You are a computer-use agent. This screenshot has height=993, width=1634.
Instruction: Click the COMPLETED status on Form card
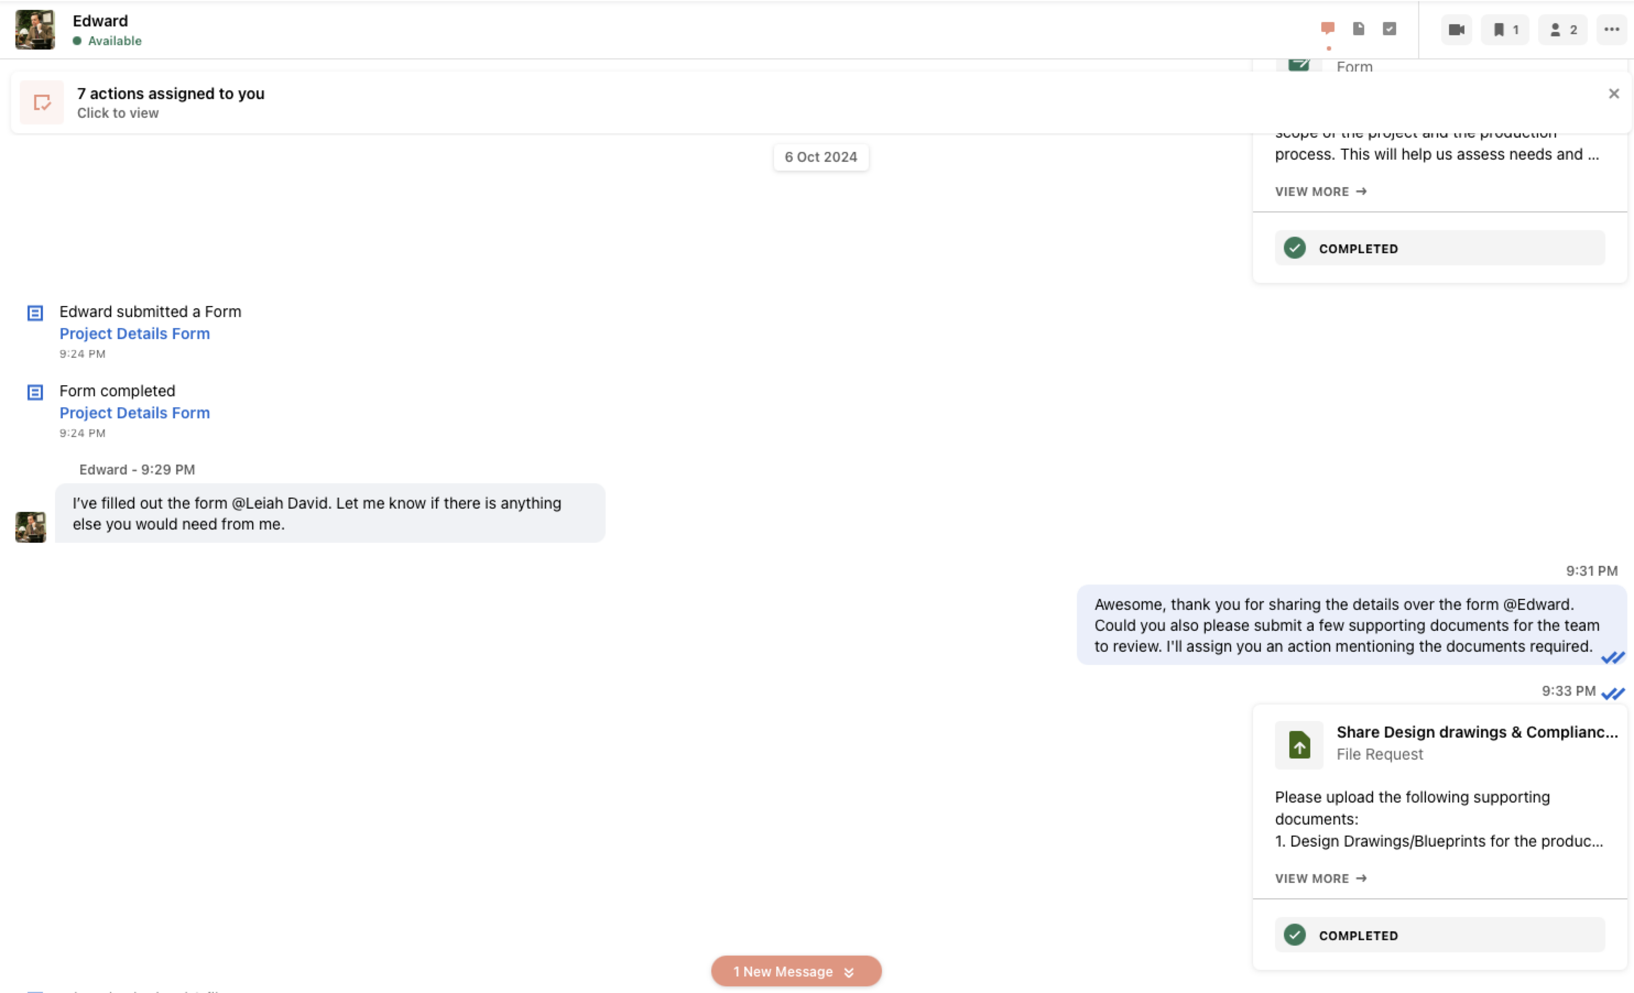coord(1440,249)
